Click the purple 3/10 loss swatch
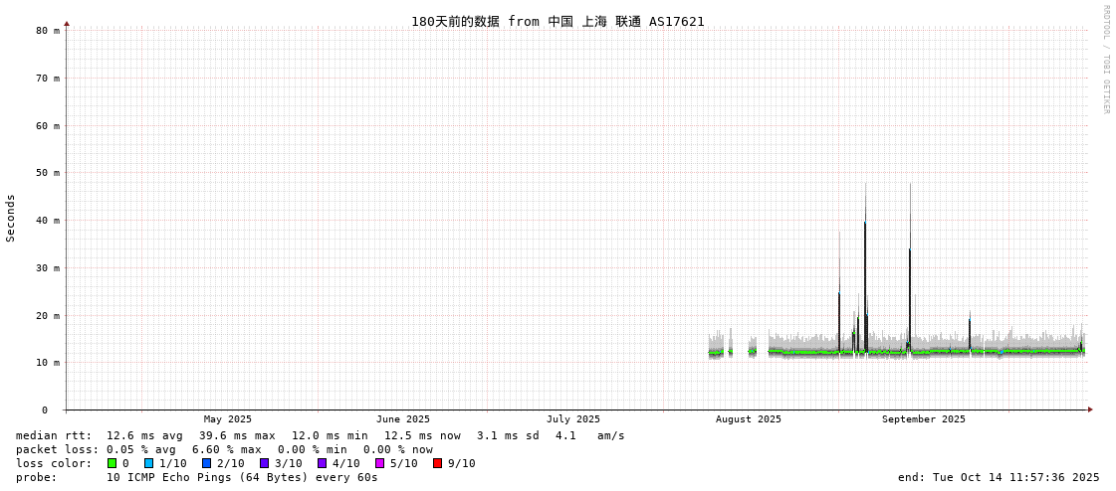The image size is (1116, 491). pyautogui.click(x=265, y=463)
